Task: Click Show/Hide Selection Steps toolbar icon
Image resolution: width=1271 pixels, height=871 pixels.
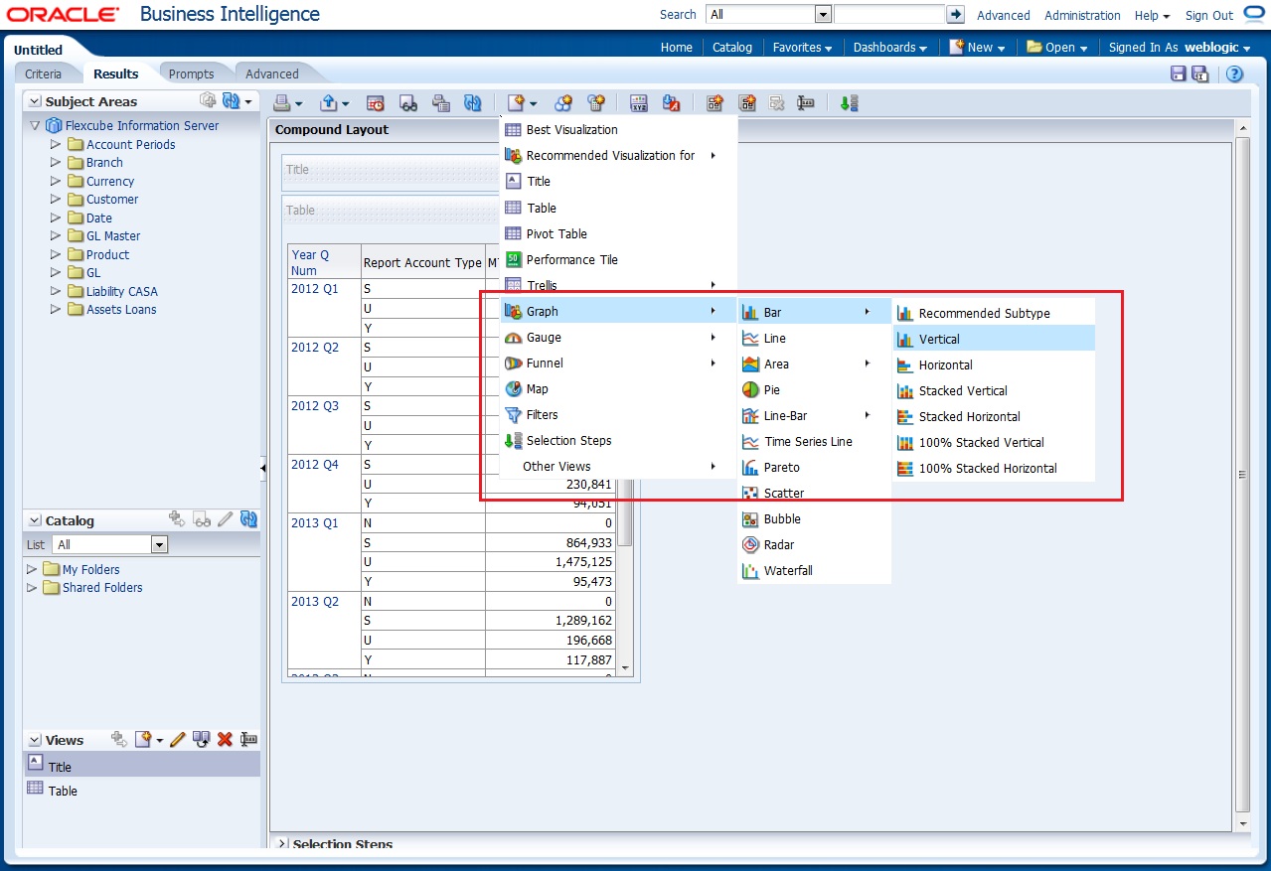Action: point(849,102)
